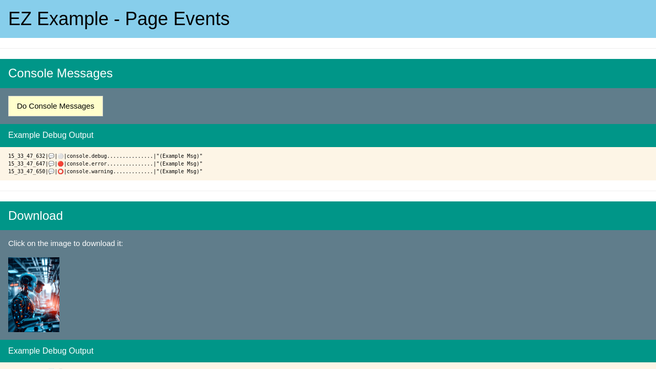This screenshot has width=656, height=369.
Task: Select the EZ Example - Page Events title
Action: (x=119, y=19)
